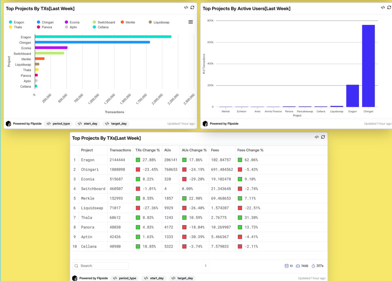Screen dimensions: 392x281
Task: Click start_day parameter under TXs table
Action: 154,278
